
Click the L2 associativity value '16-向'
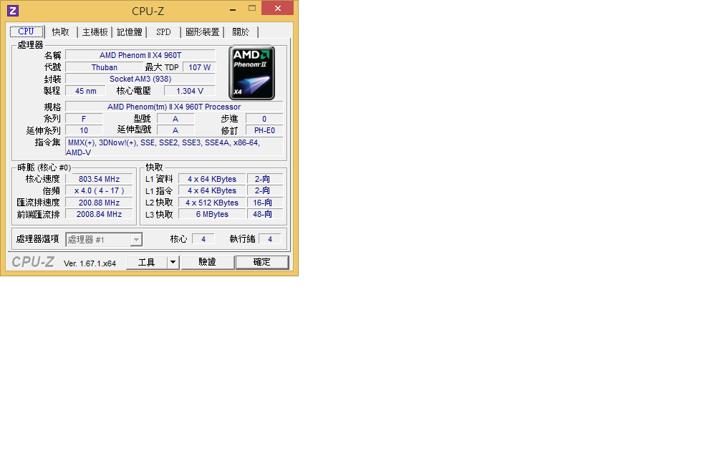coord(265,203)
